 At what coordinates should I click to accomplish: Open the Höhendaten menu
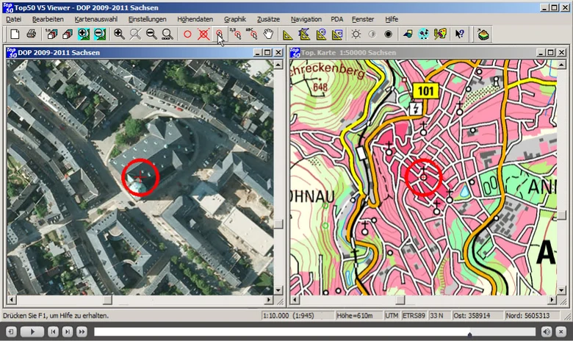tap(195, 19)
